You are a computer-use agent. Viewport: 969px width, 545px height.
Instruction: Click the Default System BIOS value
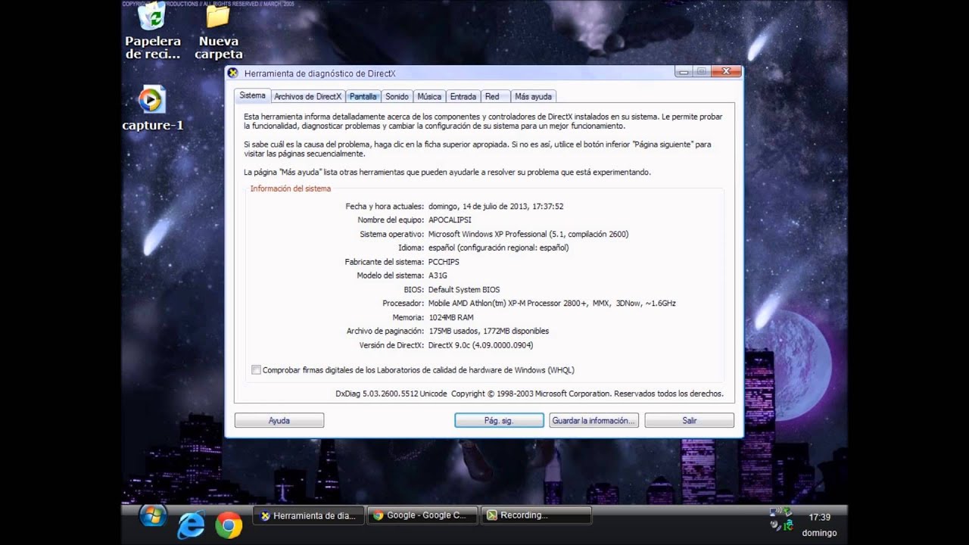pos(464,290)
